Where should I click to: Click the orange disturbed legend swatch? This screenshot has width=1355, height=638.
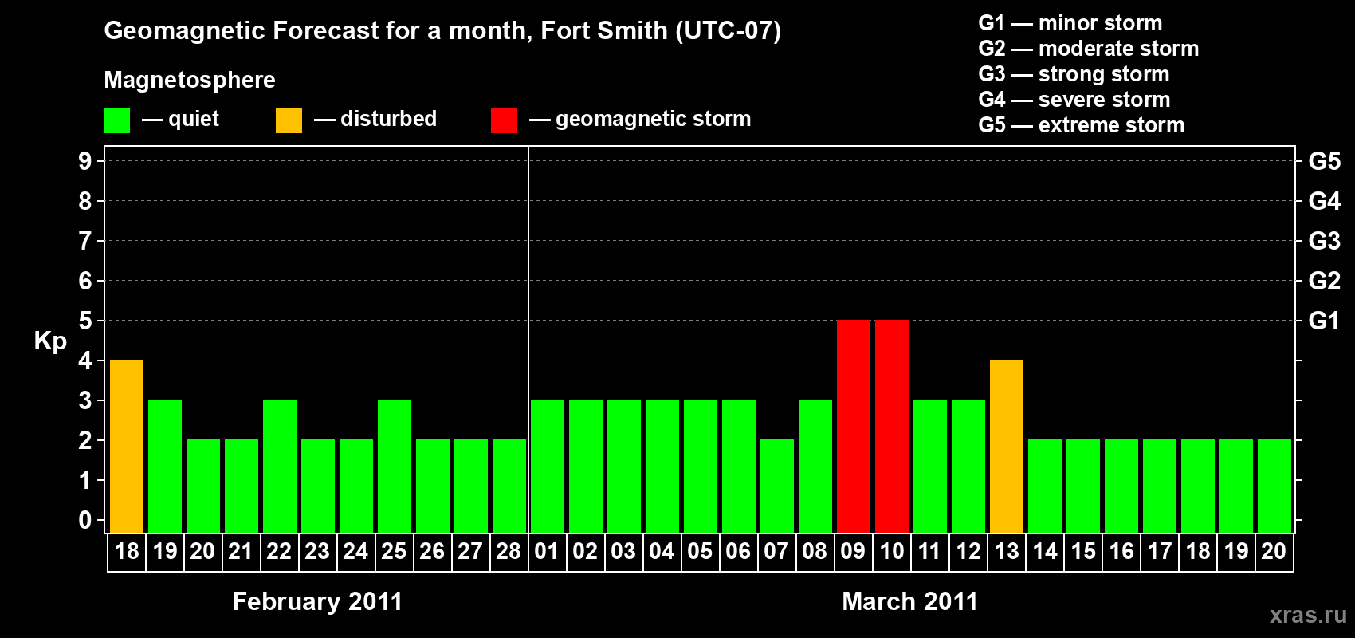(289, 120)
